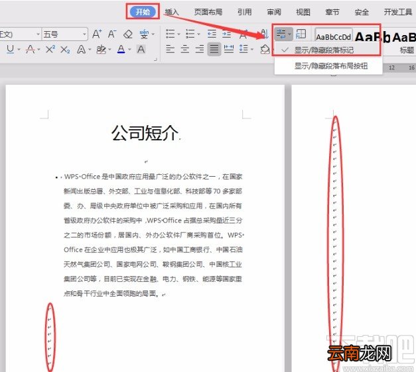Click the show/hide paragraph marks icon
Viewport: 416px width, 372px height.
tap(281, 34)
